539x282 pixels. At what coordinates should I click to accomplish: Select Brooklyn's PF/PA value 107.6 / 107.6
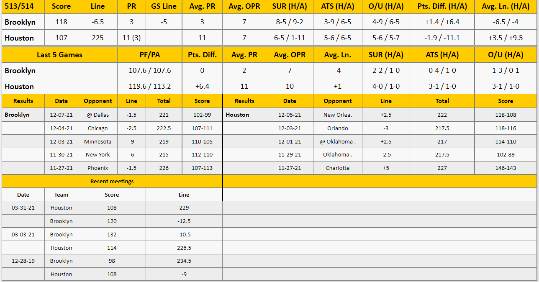pos(149,70)
